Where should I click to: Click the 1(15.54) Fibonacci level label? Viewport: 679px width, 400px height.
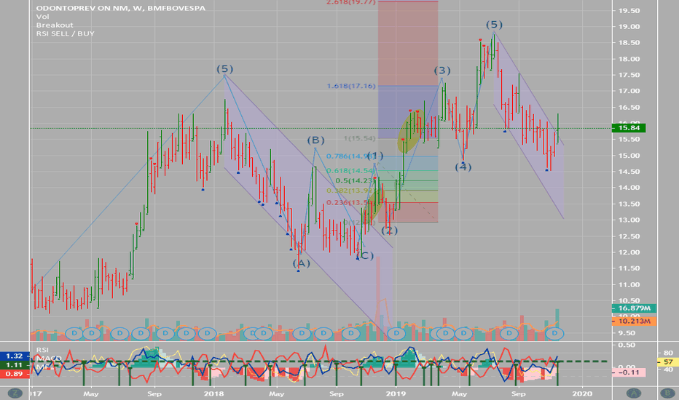359,138
